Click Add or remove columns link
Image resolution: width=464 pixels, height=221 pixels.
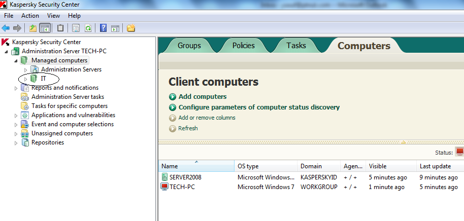click(x=207, y=118)
